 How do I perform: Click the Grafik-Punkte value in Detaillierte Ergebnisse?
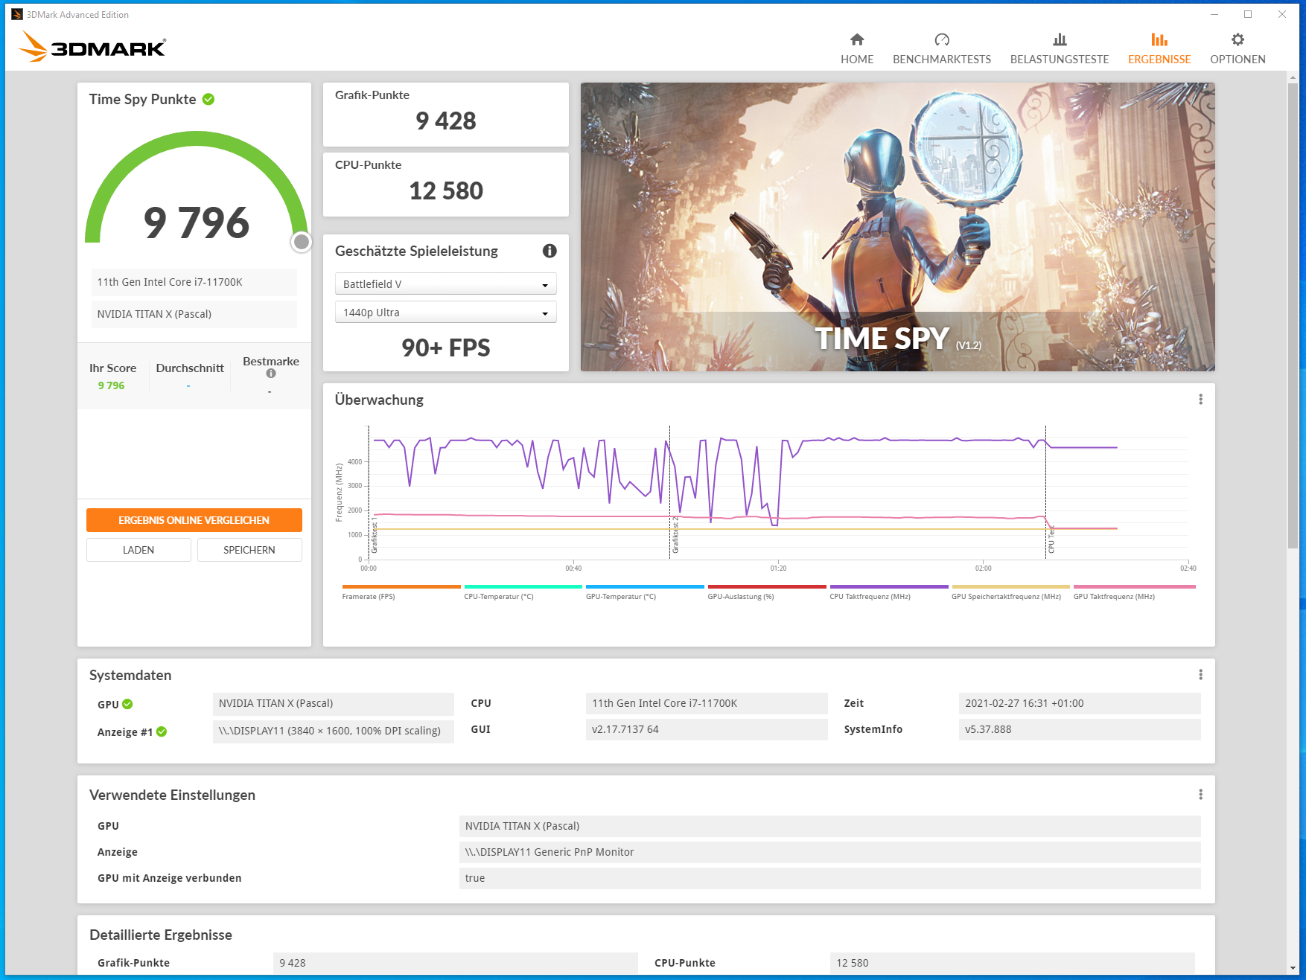455,963
